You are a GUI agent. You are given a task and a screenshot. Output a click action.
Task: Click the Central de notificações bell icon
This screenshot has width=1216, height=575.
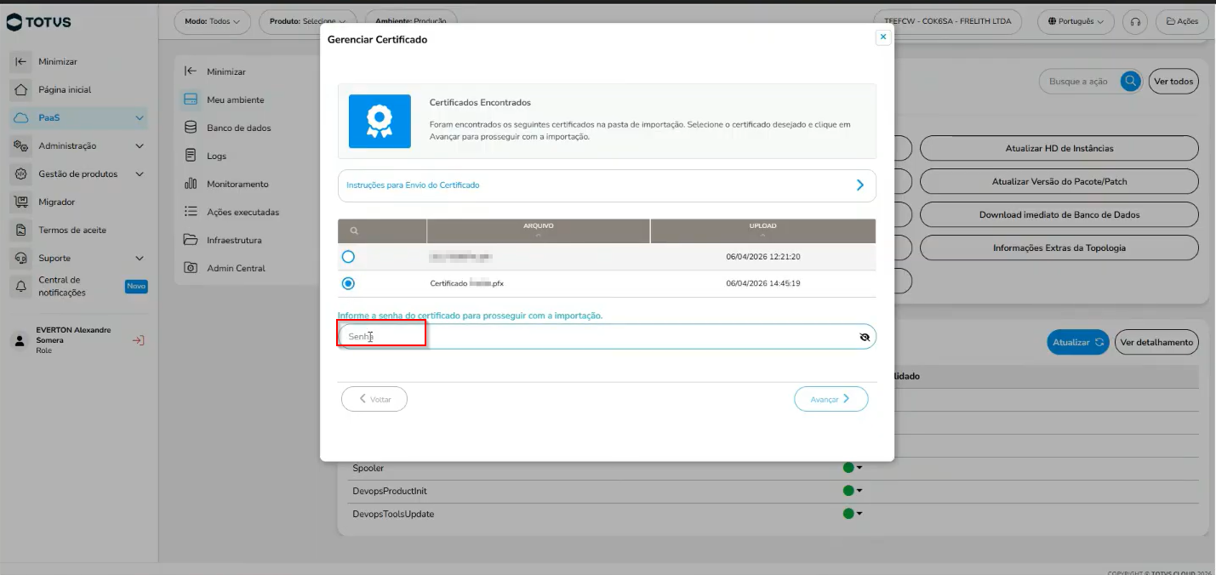click(x=21, y=287)
